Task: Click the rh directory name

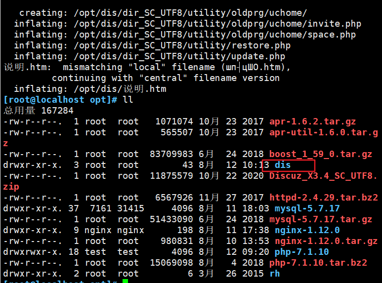Action: click(275, 274)
